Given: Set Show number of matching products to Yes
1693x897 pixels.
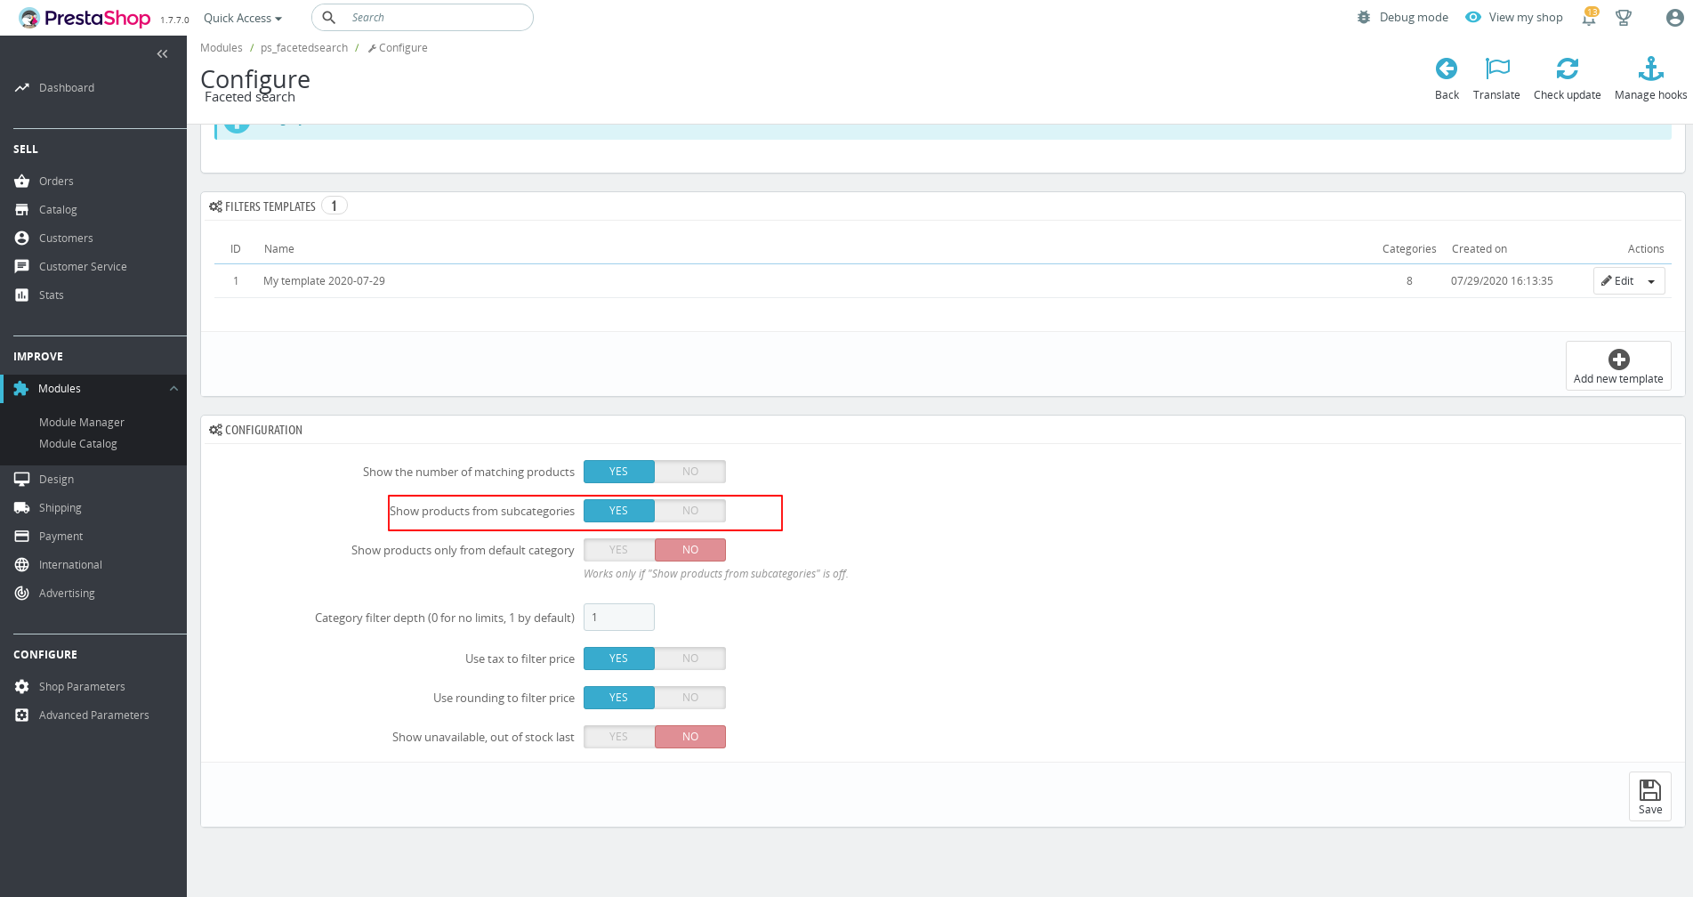Looking at the screenshot, I should 619,472.
